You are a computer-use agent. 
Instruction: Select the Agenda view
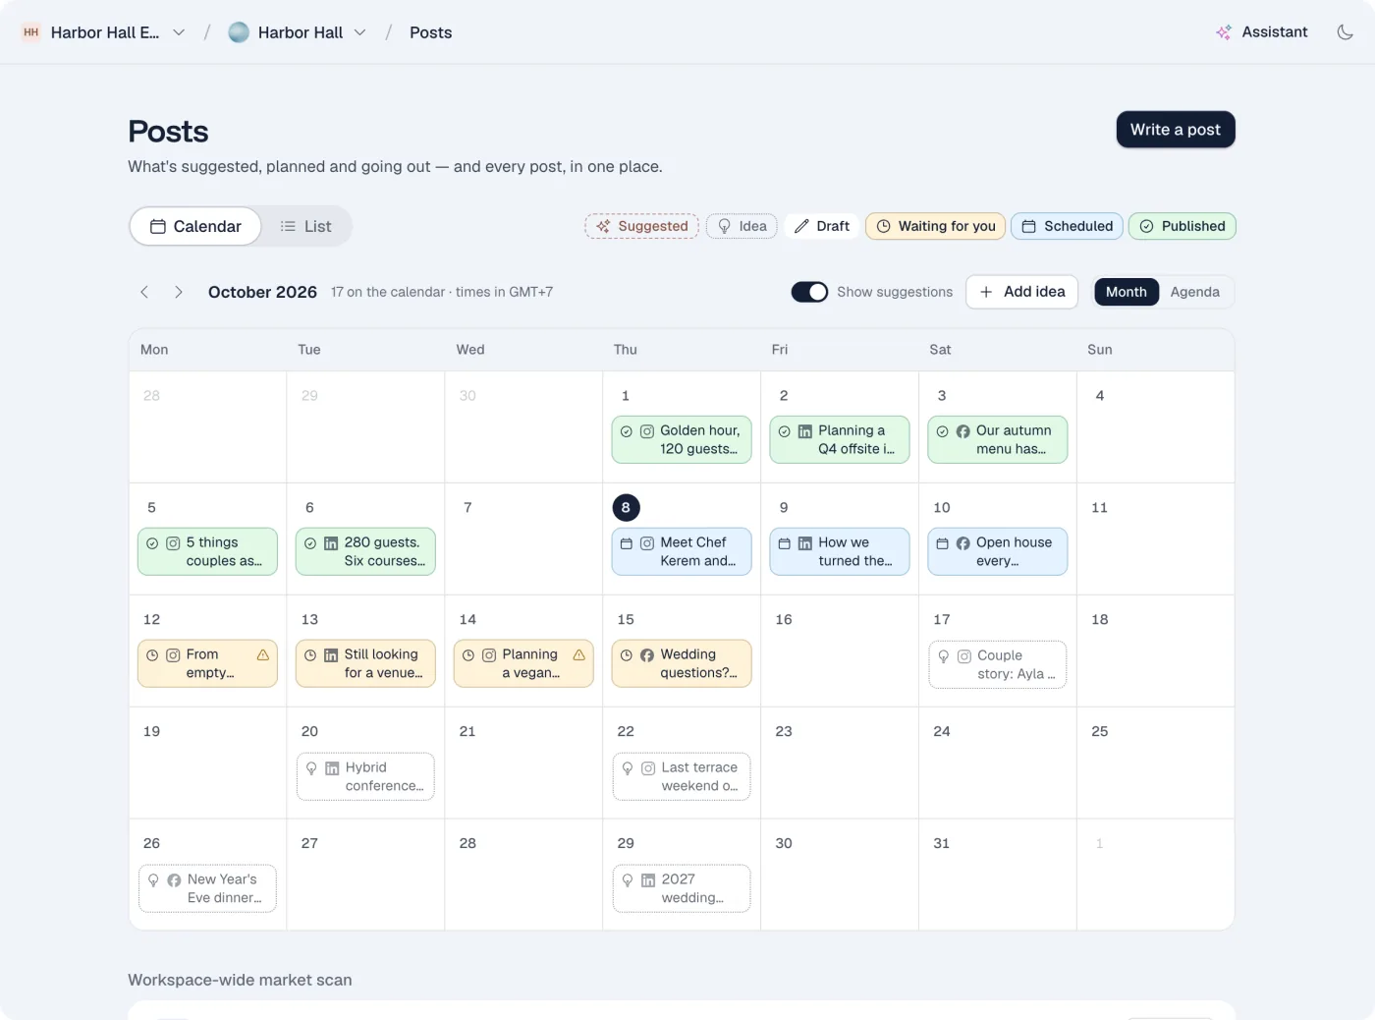tap(1195, 292)
